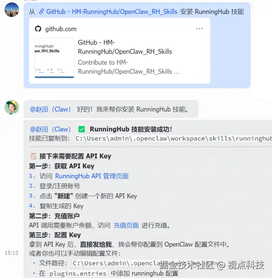Click the 15:12 message timestamp
This screenshot has width=272, height=278.
[12, 253]
